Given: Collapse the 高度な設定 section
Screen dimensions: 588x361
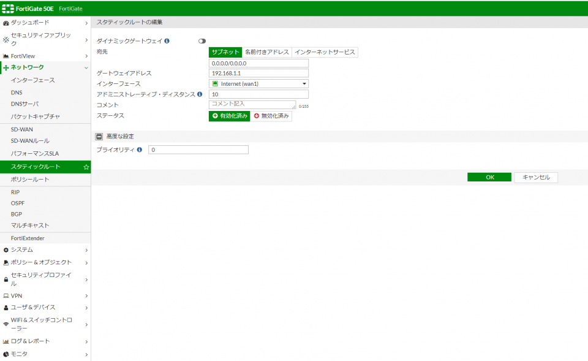Looking at the screenshot, I should tap(99, 137).
